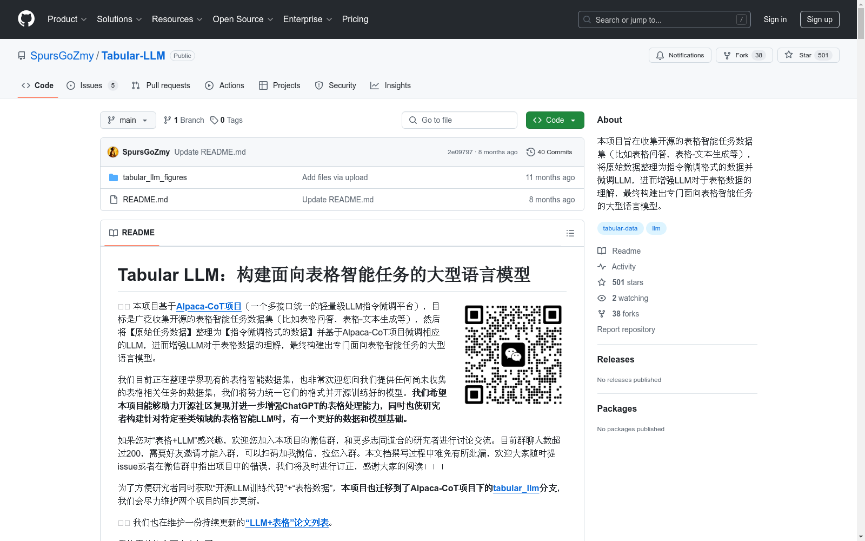The width and height of the screenshot is (865, 541).
Task: Open the README outline icon
Action: click(x=570, y=233)
